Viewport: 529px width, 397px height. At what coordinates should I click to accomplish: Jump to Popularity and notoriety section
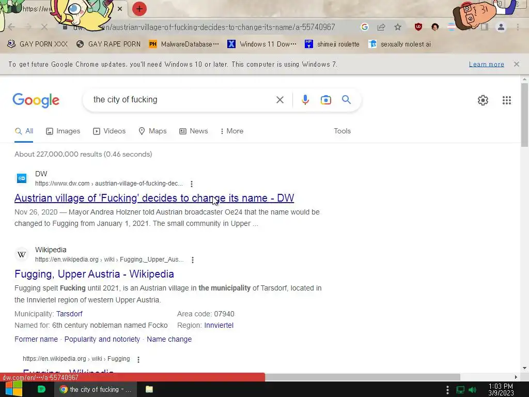pos(102,339)
